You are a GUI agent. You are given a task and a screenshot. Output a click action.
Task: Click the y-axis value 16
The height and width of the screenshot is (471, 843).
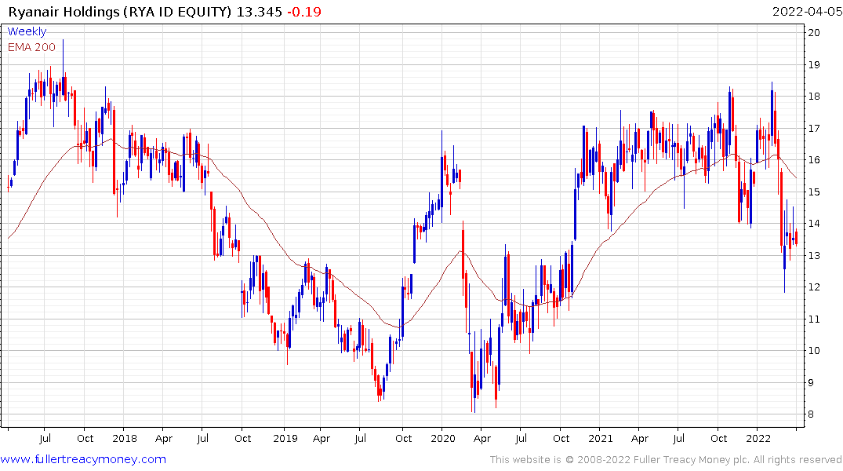[x=814, y=160]
